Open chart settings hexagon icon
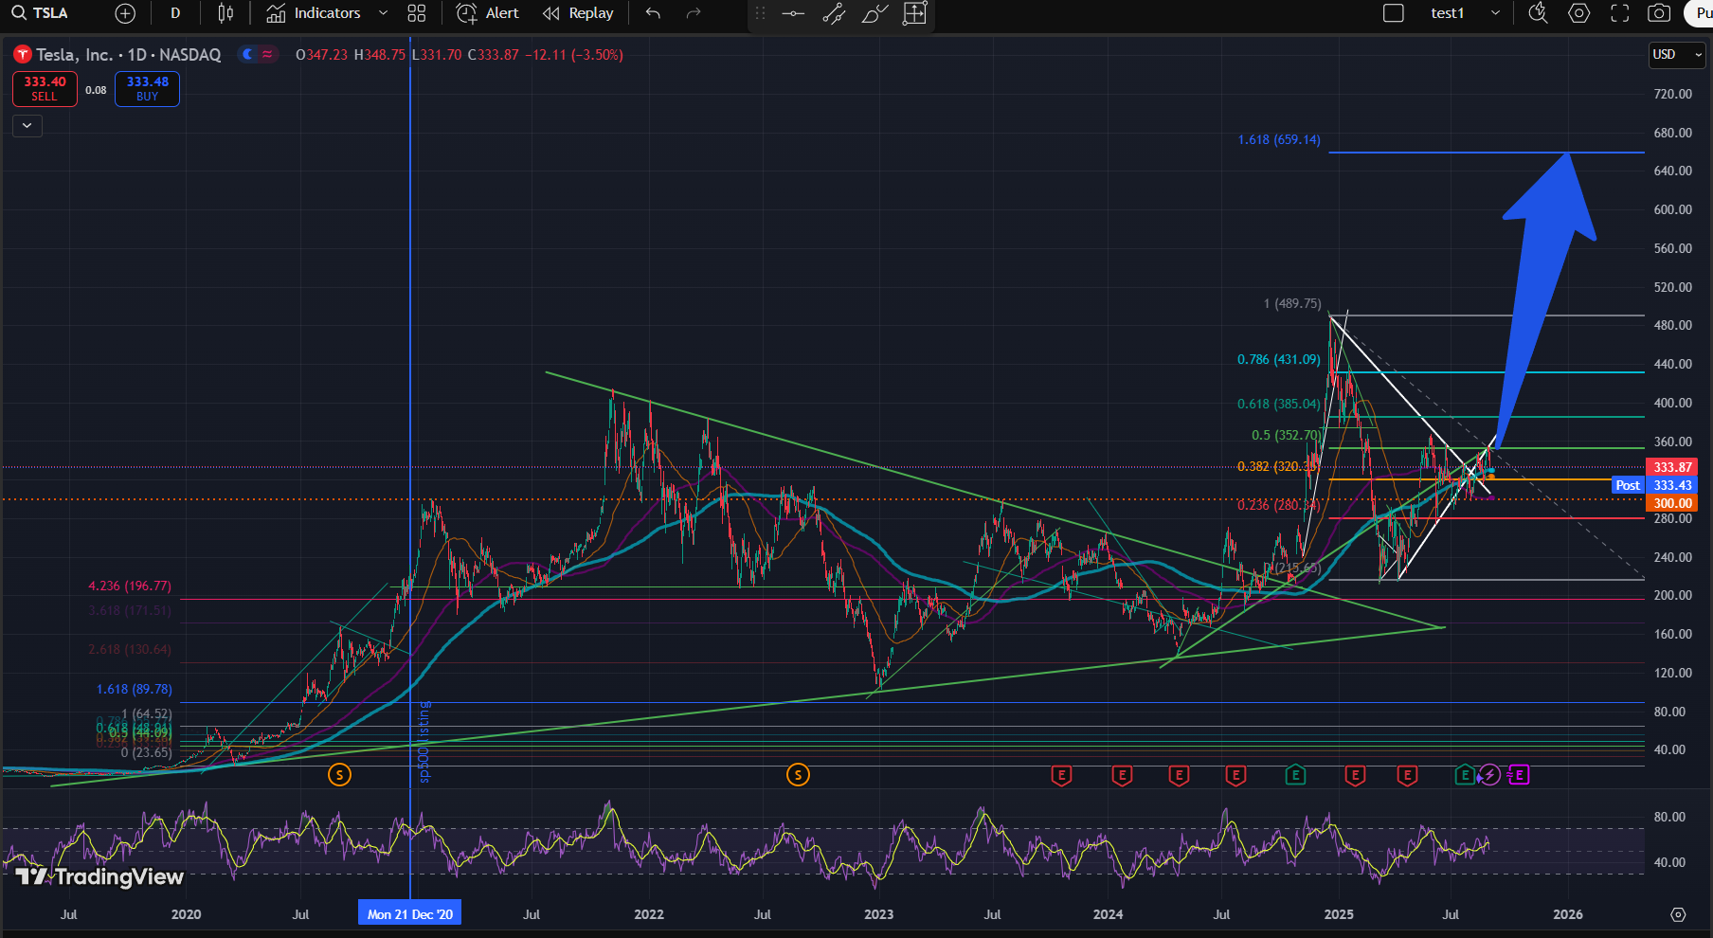Viewport: 1713px width, 938px height. tap(1579, 13)
